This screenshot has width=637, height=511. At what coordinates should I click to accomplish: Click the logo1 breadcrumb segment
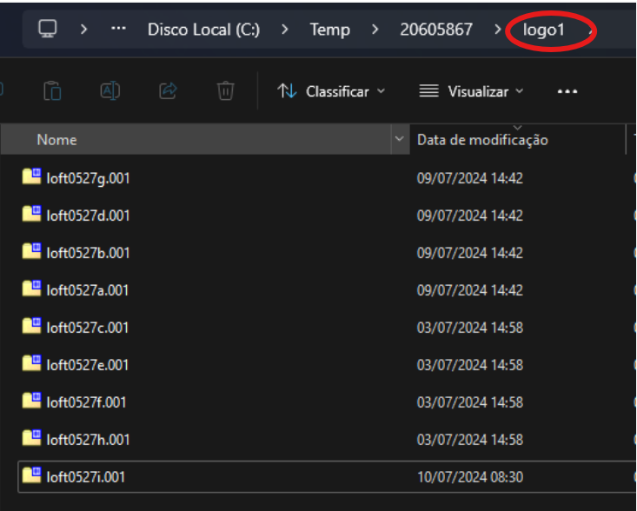pyautogui.click(x=543, y=30)
